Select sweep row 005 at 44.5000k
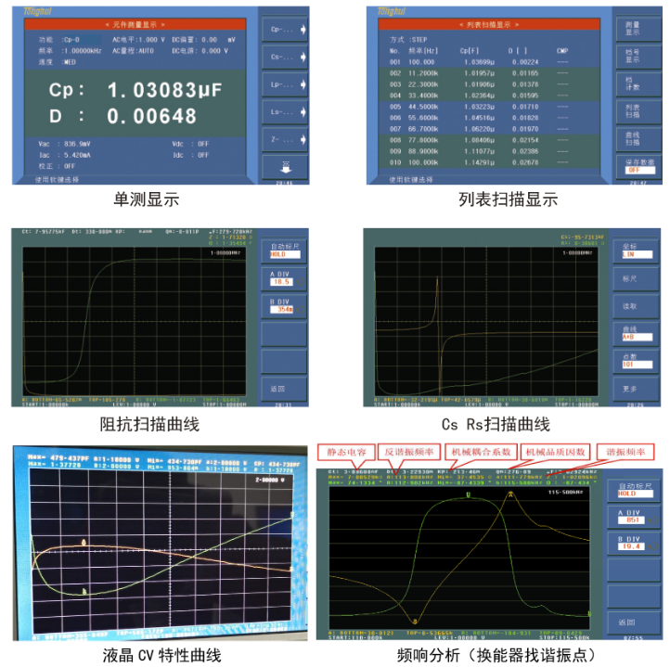Screen dimensions: 670x667 pos(488,107)
